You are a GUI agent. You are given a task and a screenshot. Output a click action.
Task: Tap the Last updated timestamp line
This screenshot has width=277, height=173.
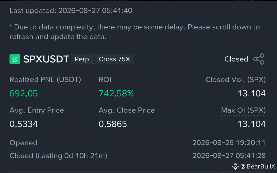(71, 11)
